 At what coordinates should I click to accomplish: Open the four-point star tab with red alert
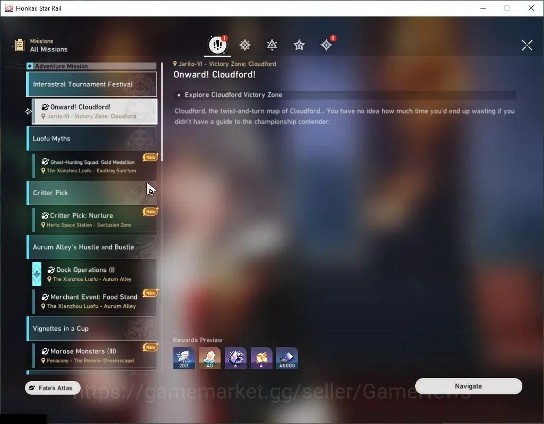coord(327,45)
